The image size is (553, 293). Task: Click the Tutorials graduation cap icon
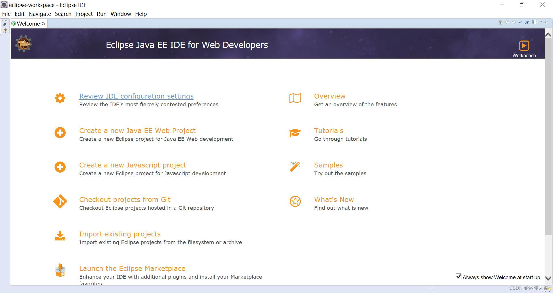[x=295, y=133]
